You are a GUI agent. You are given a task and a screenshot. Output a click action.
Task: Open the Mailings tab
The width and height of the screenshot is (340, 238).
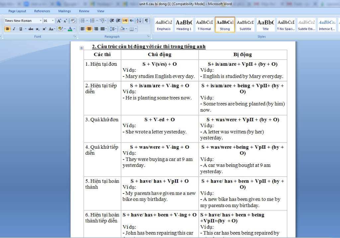[x=64, y=11]
